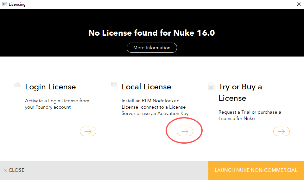Launch Nuke Non-Commercial

click(256, 170)
